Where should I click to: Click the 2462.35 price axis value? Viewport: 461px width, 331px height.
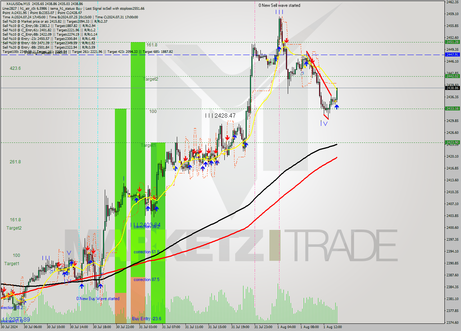452,2
